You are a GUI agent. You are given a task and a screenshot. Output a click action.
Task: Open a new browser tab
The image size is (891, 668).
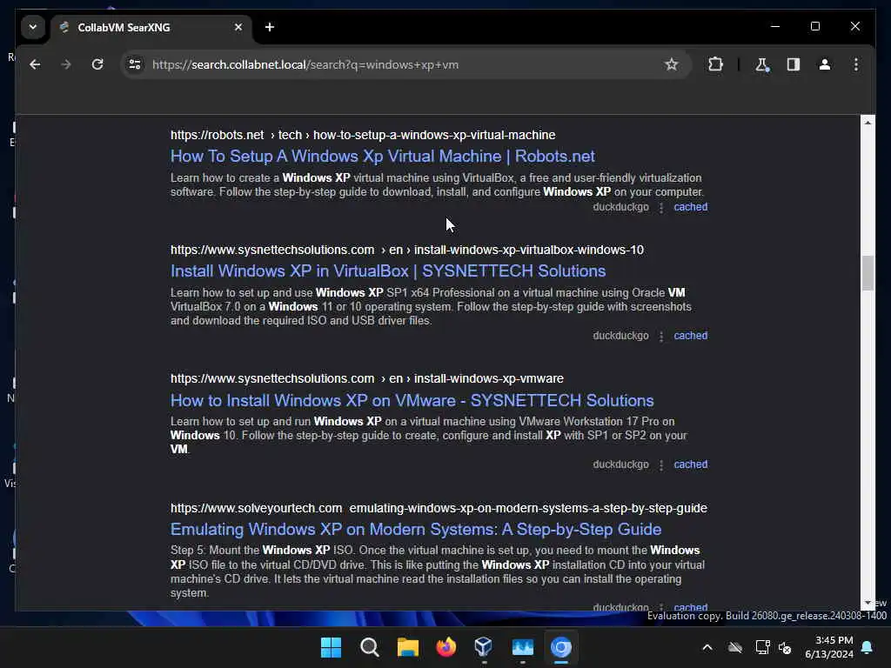[x=270, y=27]
